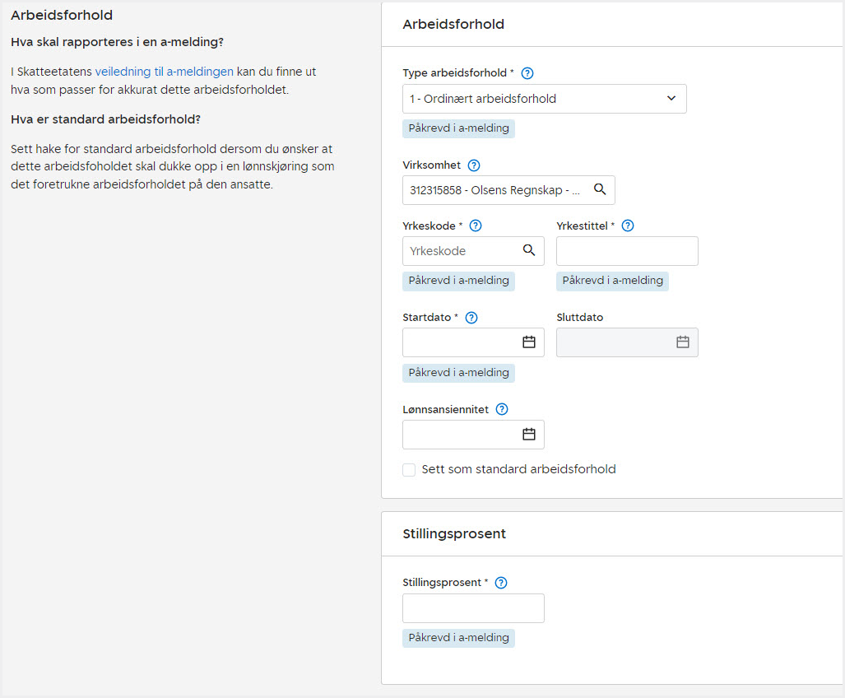
Task: Open Startdato calendar picker
Action: (529, 342)
